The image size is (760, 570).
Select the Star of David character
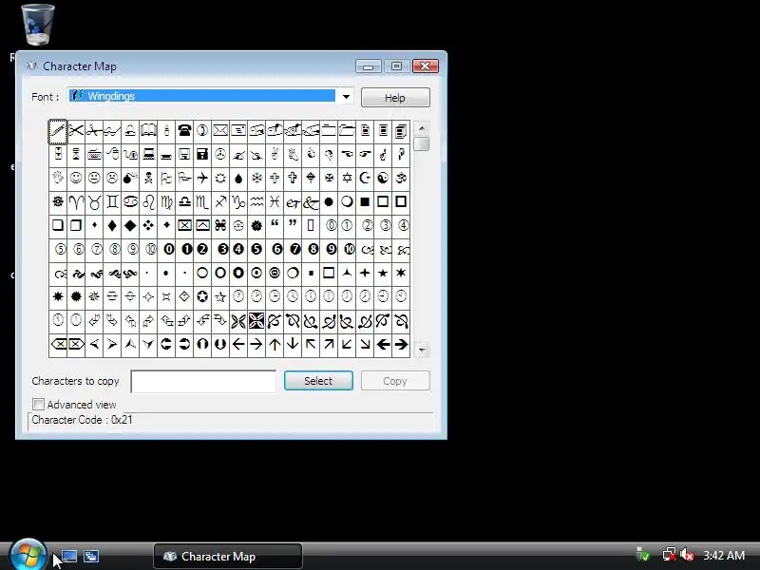(x=347, y=179)
